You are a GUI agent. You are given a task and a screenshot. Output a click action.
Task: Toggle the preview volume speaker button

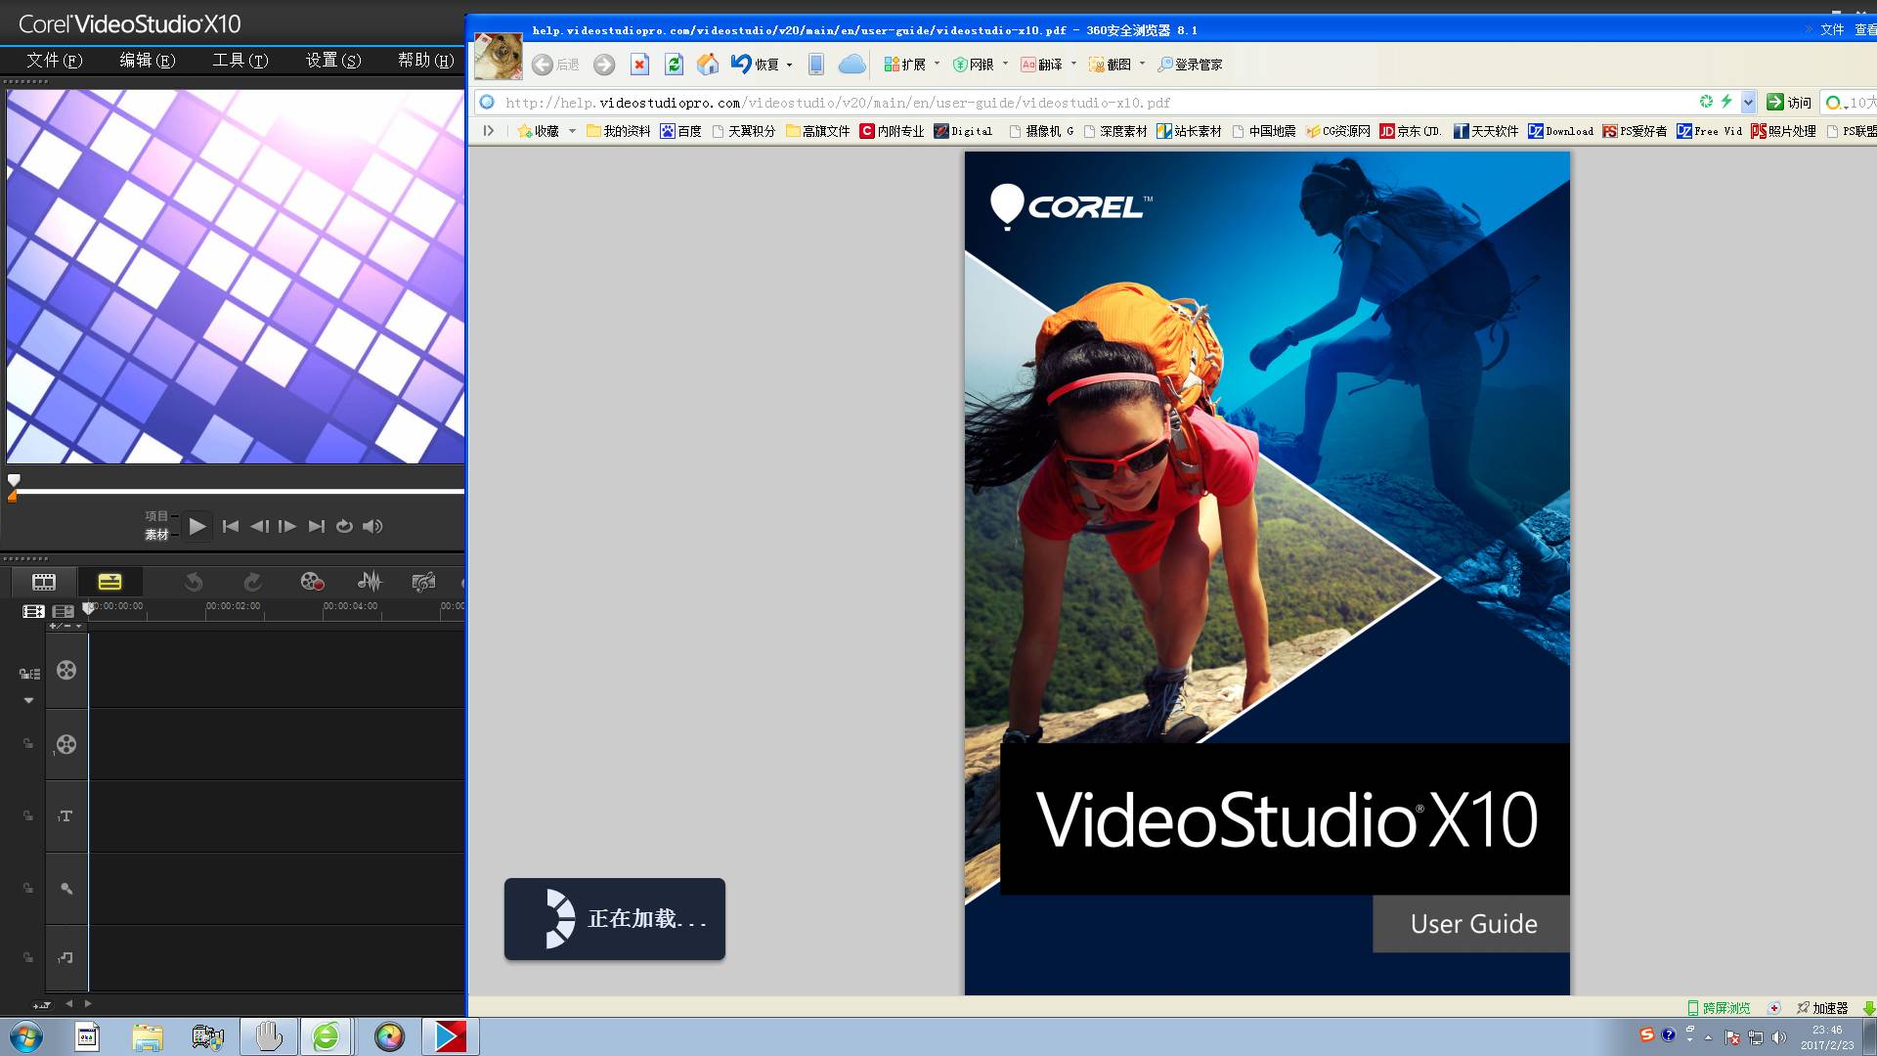372,526
